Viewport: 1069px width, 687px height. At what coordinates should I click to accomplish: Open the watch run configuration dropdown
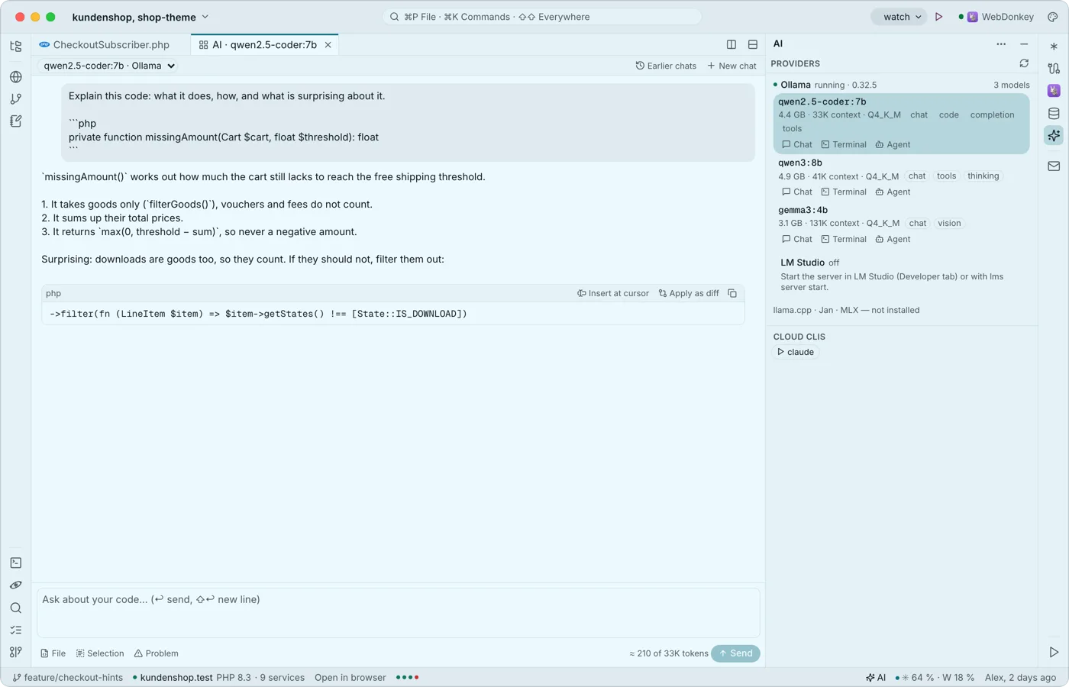899,17
